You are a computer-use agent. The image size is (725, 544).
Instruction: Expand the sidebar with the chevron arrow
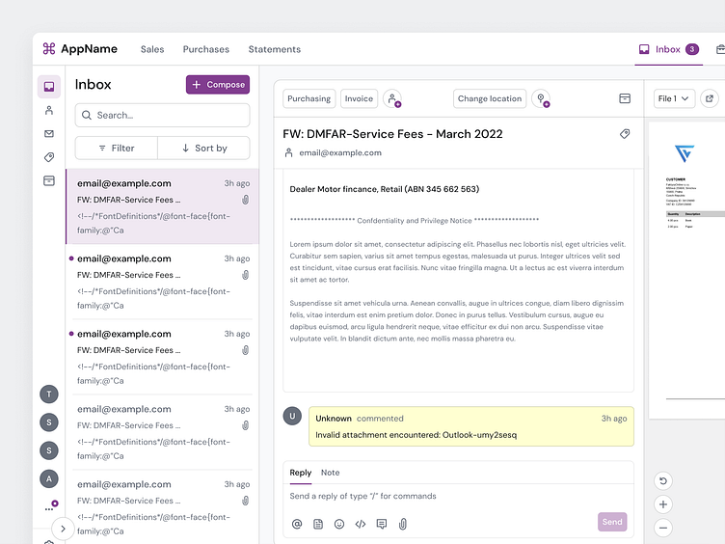coord(63,528)
